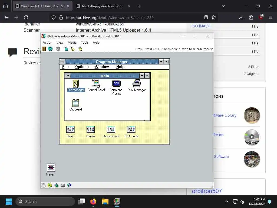Image resolution: width=277 pixels, height=208 pixels.
Task: Select the Accessories program group icon
Action: point(111,132)
